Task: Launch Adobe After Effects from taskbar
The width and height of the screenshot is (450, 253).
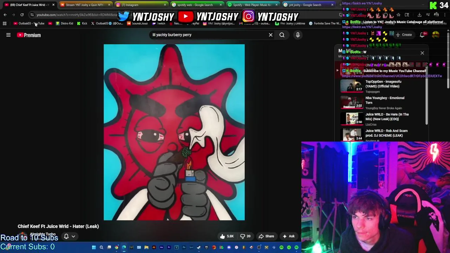Action: click(x=161, y=247)
